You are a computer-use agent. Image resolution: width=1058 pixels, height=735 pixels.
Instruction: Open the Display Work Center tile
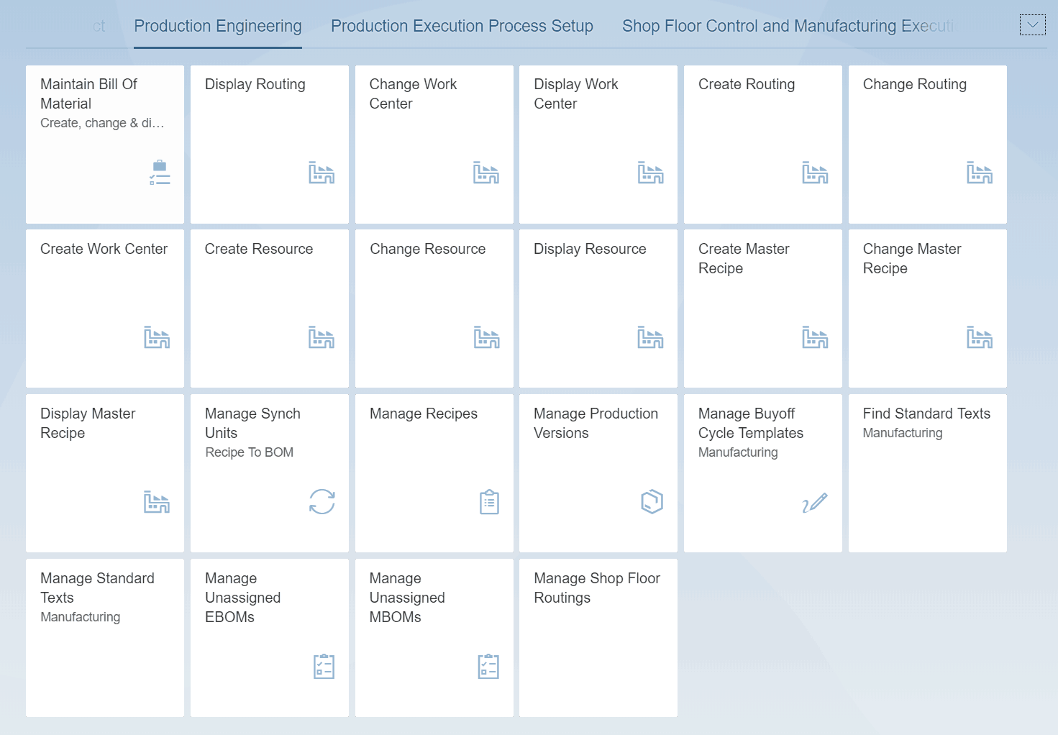598,145
